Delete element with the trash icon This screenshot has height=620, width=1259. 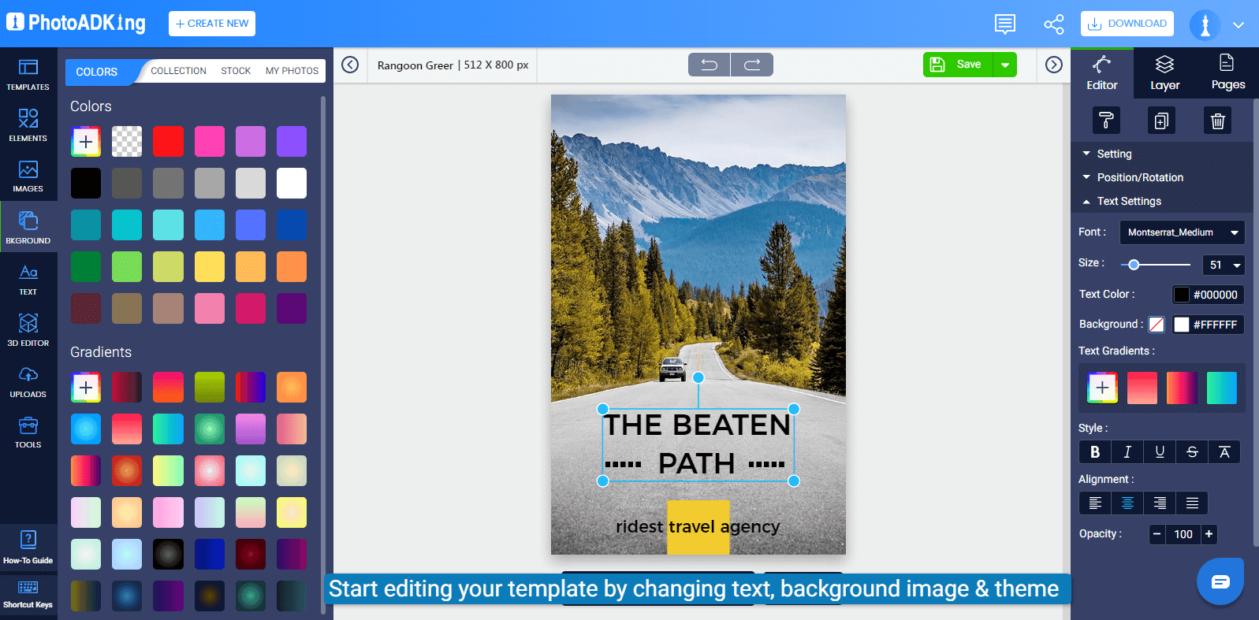coord(1217,121)
